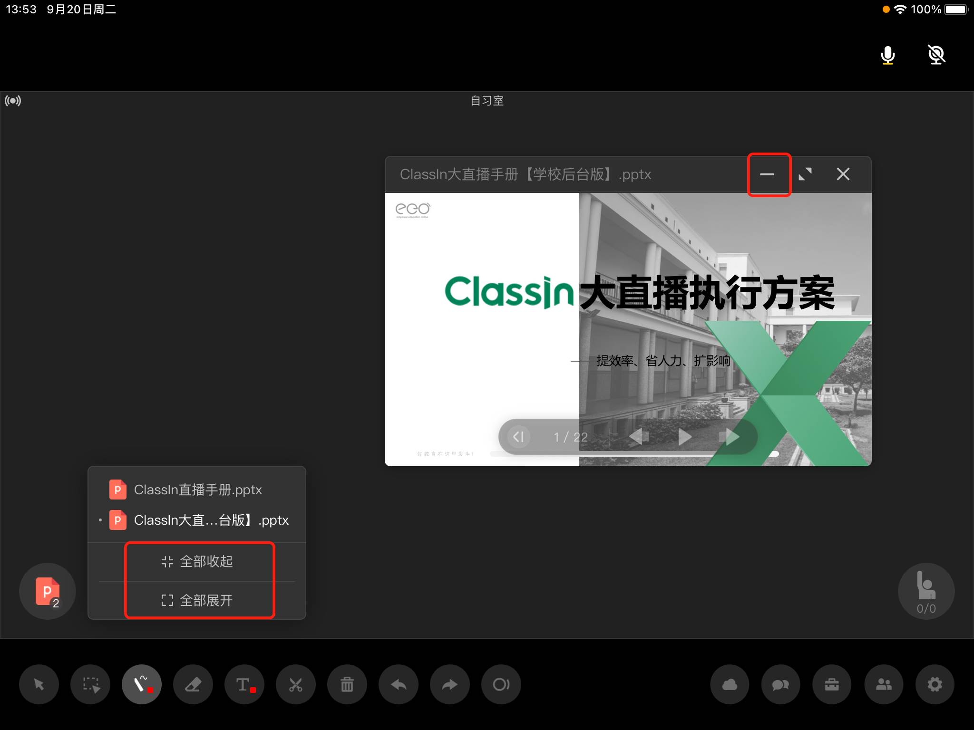The height and width of the screenshot is (730, 974).
Task: Undo the last whiteboard action
Action: 399,684
